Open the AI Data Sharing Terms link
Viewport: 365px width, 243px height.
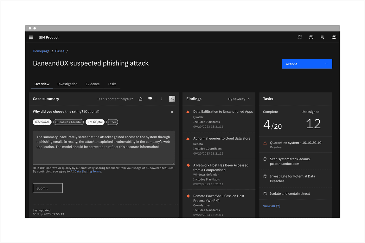coord(86,172)
